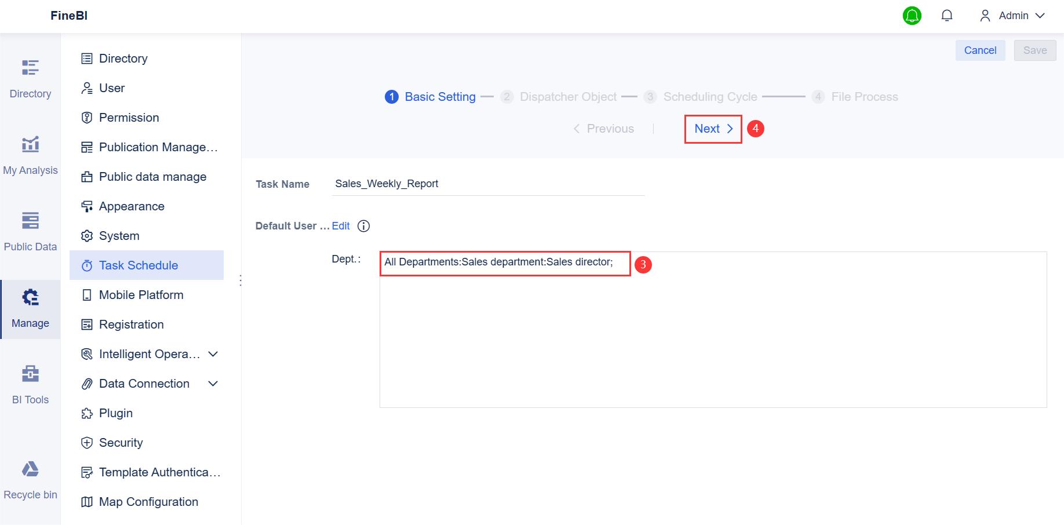The image size is (1064, 525).
Task: Select Task Schedule in the menu
Action: point(138,265)
